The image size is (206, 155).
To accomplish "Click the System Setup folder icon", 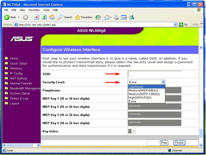I will pos(6,93).
